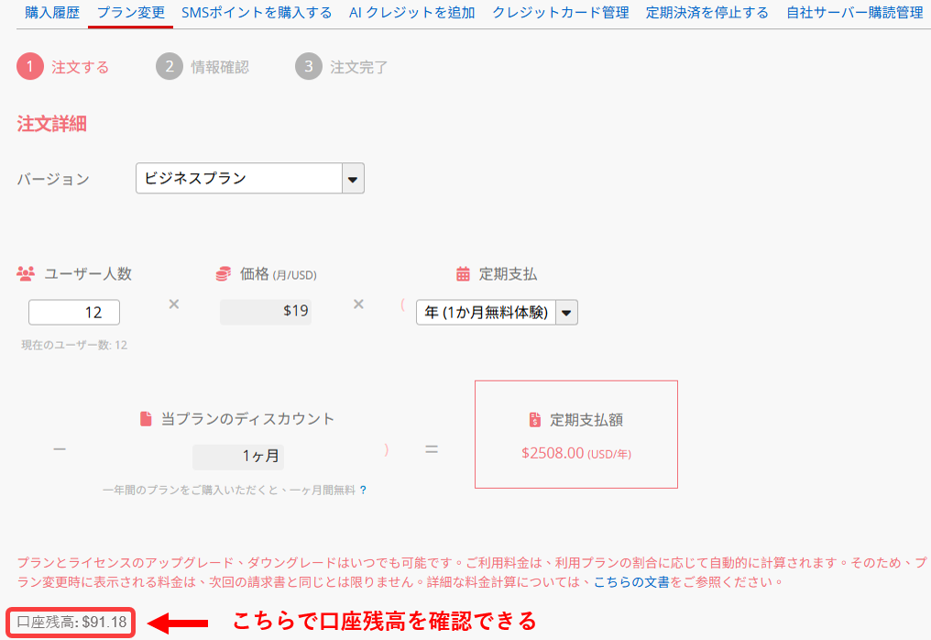Click the blue question mark help icon
The width and height of the screenshot is (931, 640).
pyautogui.click(x=364, y=491)
